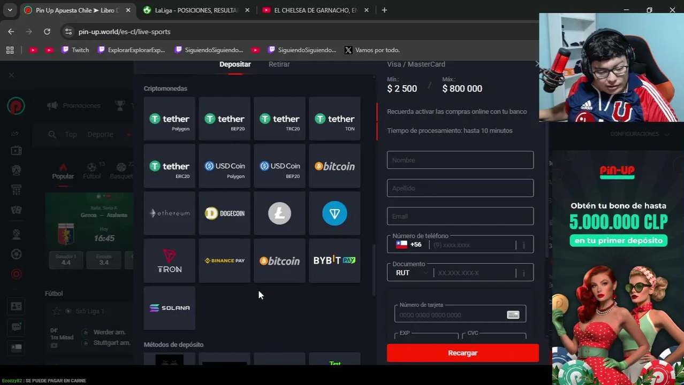684x385 pixels.
Task: Click Ganador 1 odds 4.4
Action: [x=66, y=260]
